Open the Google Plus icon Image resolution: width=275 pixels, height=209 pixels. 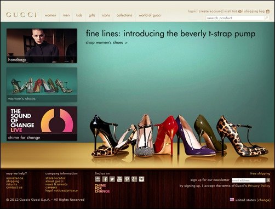(x=134, y=179)
